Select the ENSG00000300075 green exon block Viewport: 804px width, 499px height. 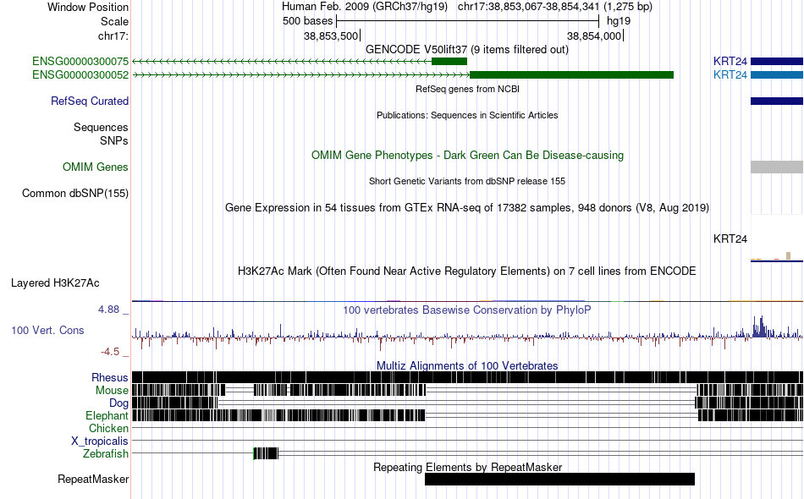449,62
